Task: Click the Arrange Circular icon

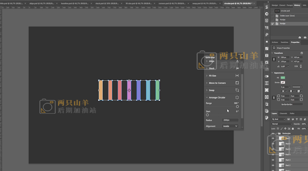Action: (237, 97)
